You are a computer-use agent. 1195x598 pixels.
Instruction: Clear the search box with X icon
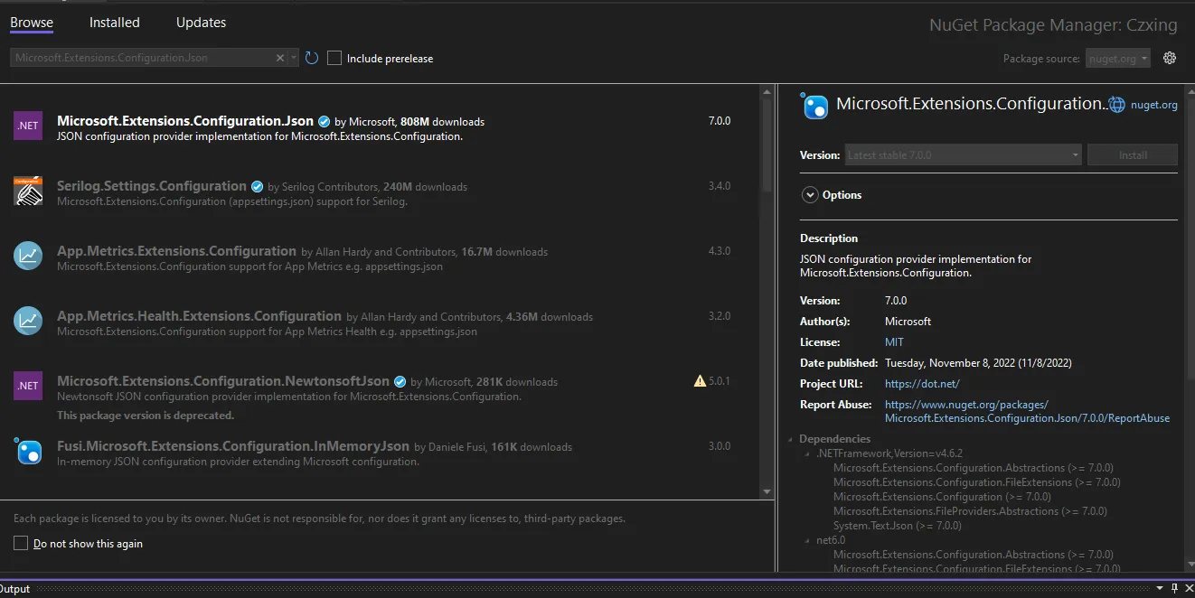(280, 58)
